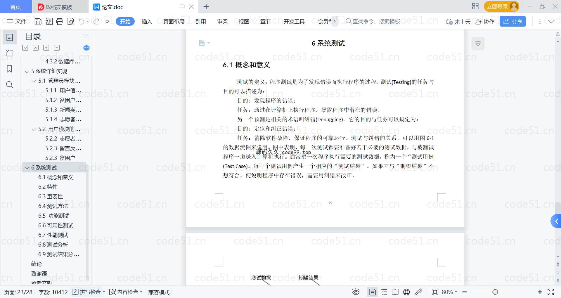Screen dimensions: 561x298
Task: Click the page document icon near heading
Action: [x=202, y=43]
